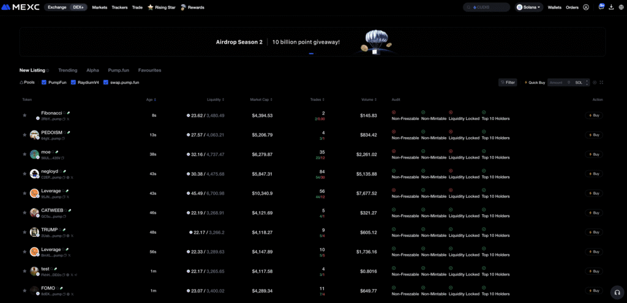Open the Markets menu

click(100, 7)
